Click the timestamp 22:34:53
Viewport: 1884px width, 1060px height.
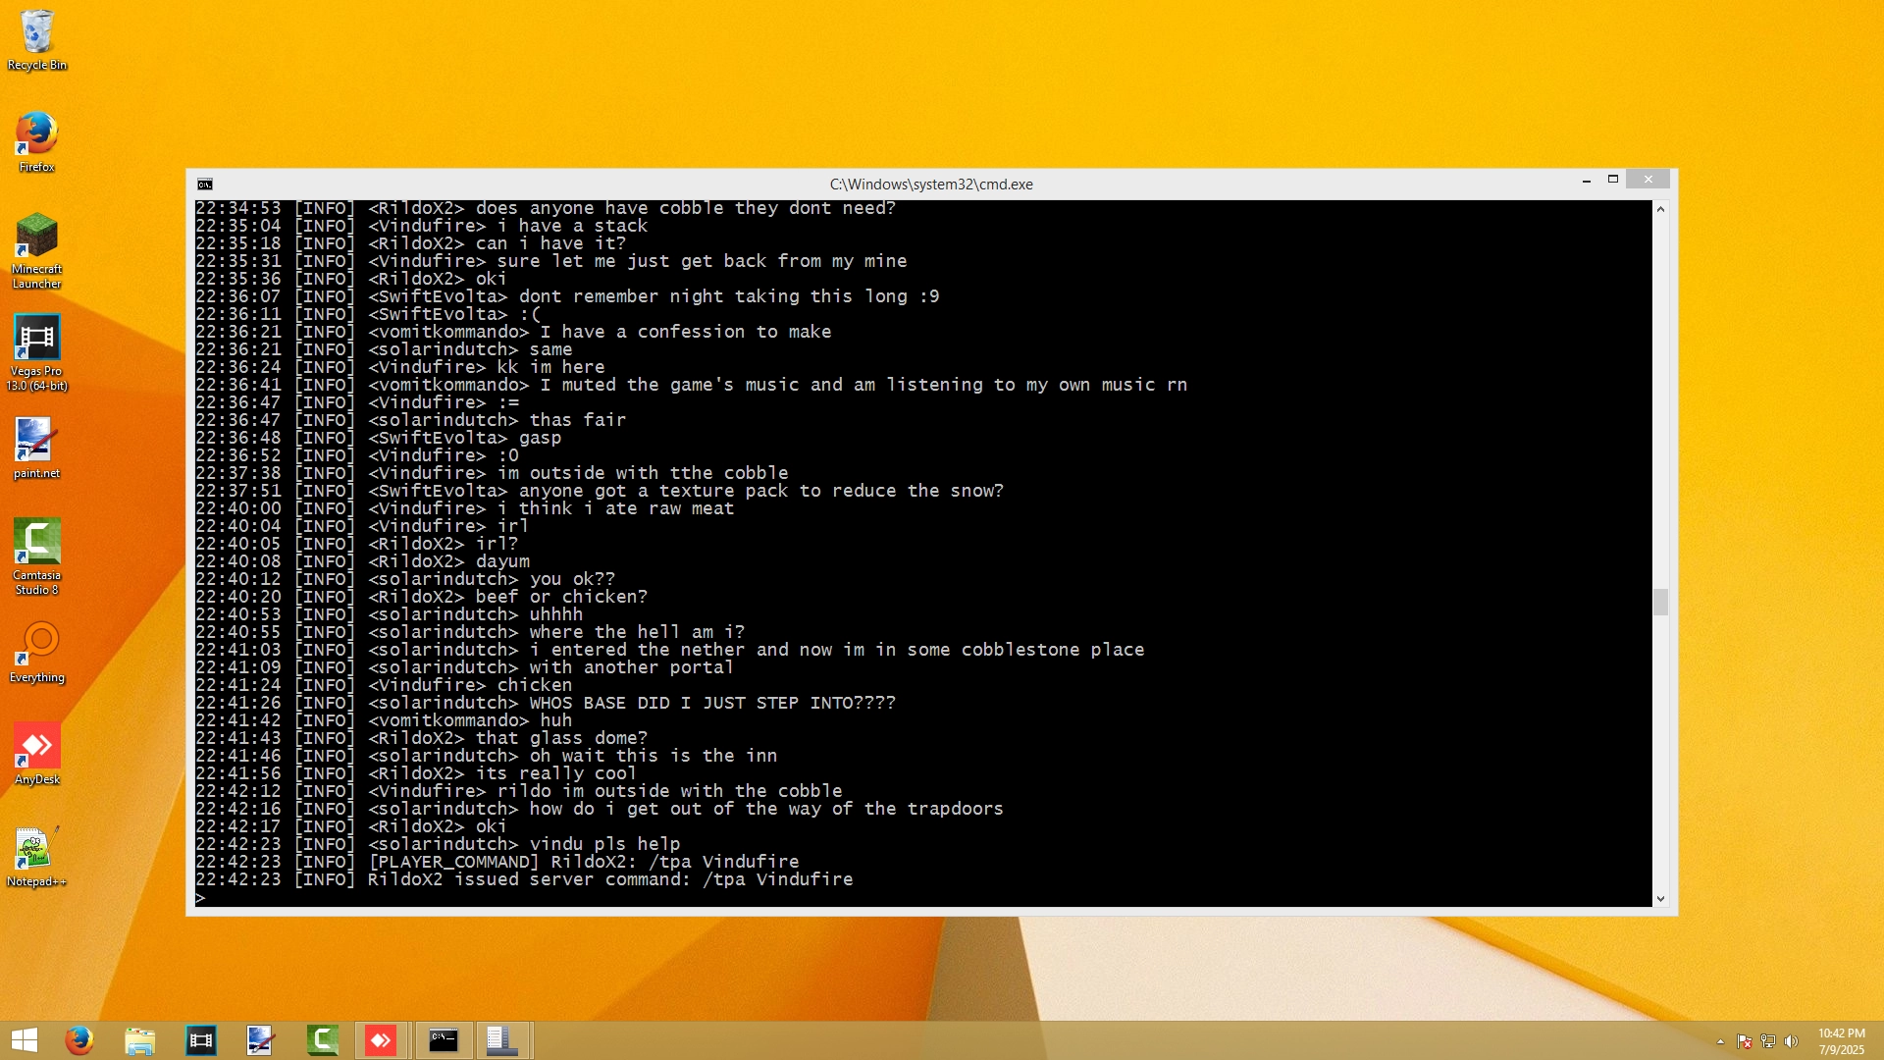pos(237,208)
